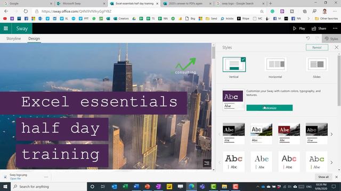The height and width of the screenshot is (191, 341).
Task: Open the Windows Start menu
Action: [x=5, y=186]
